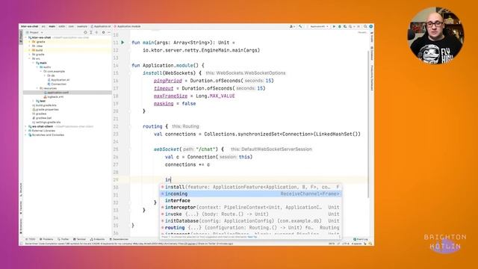This screenshot has width=478, height=269.
Task: Choose the initDatabase completion suggestion
Action: (x=251, y=221)
